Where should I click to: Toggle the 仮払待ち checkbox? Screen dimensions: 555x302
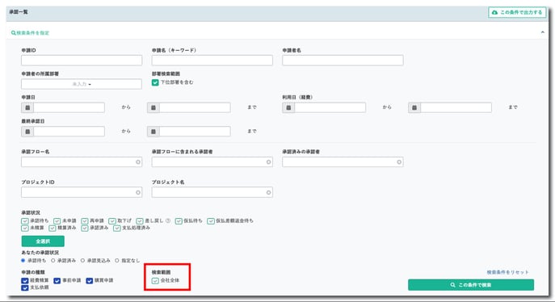point(179,221)
